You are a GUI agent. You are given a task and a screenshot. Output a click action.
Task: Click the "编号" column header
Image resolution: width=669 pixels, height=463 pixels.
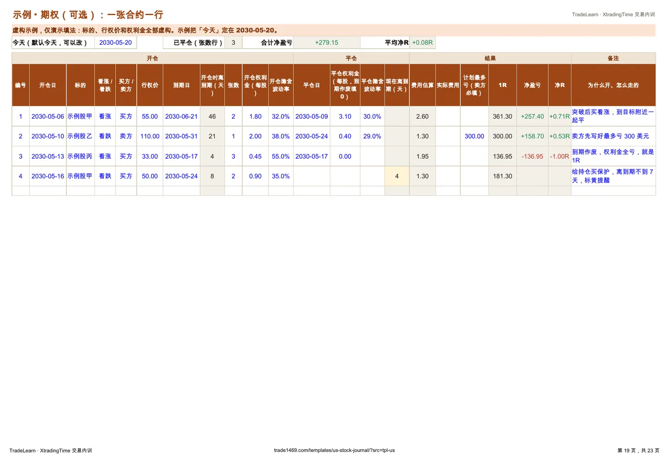click(x=21, y=85)
